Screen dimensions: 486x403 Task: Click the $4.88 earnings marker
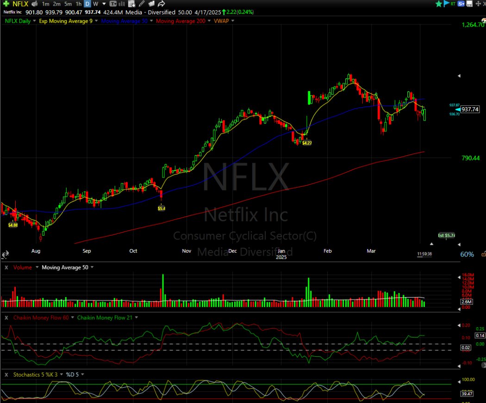click(12, 225)
